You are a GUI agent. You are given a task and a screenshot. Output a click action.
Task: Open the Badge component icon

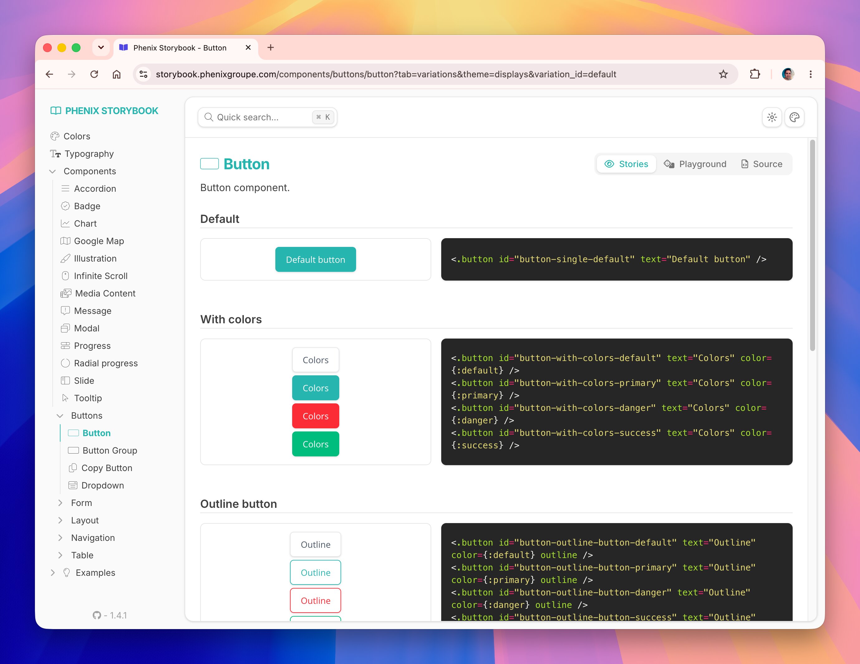pos(65,206)
